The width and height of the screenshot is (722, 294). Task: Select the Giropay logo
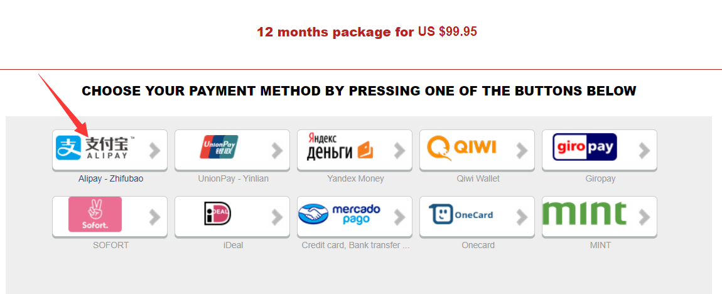(x=585, y=148)
